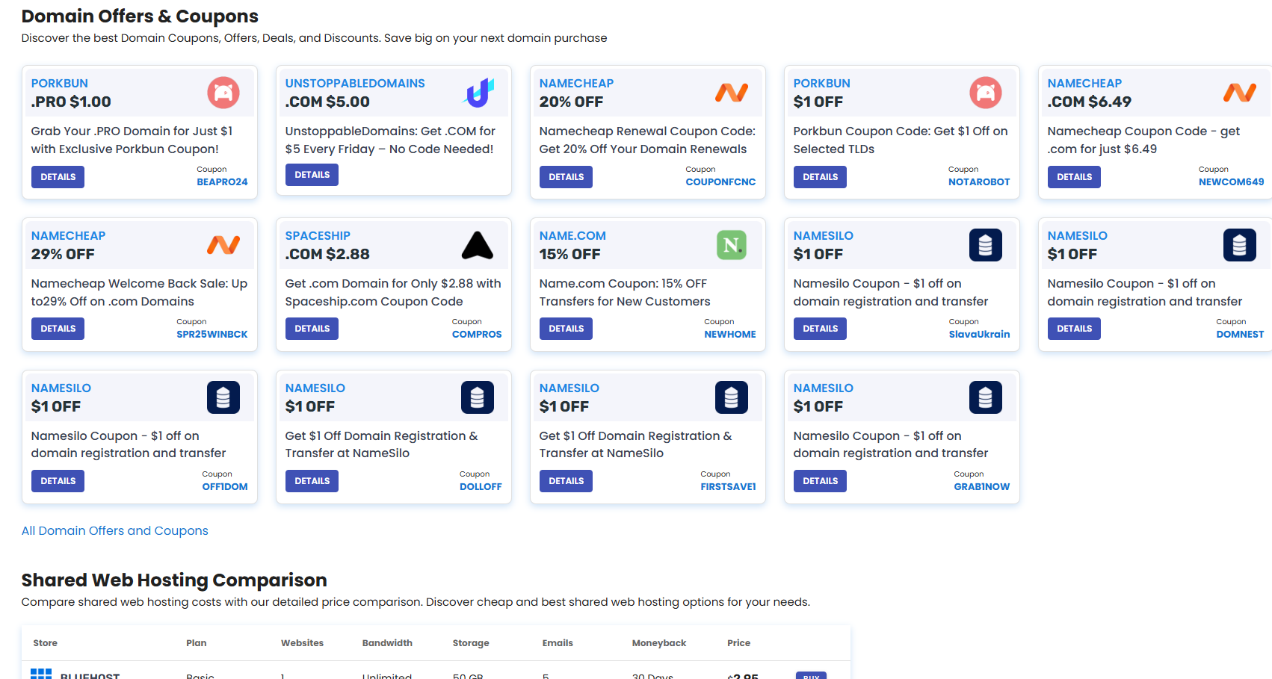
Task: Click the SPACESHIP store name link
Action: pyautogui.click(x=318, y=236)
